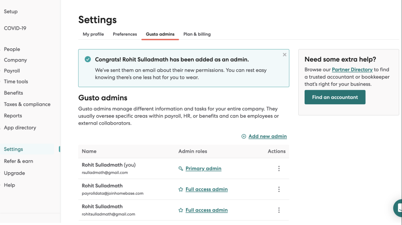Dismiss the admin congrats banner

point(284,54)
